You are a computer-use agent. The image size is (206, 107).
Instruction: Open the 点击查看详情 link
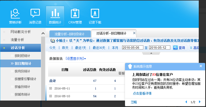[142, 93]
